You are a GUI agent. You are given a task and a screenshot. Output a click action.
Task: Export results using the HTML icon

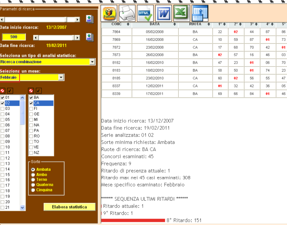point(145,14)
